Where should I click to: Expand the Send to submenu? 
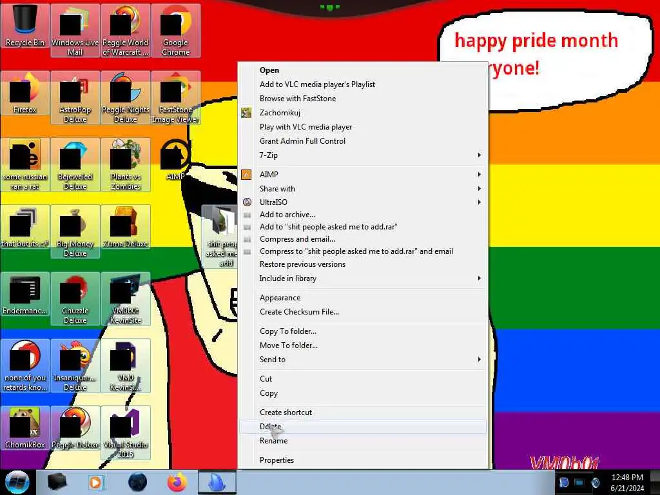[363, 360]
